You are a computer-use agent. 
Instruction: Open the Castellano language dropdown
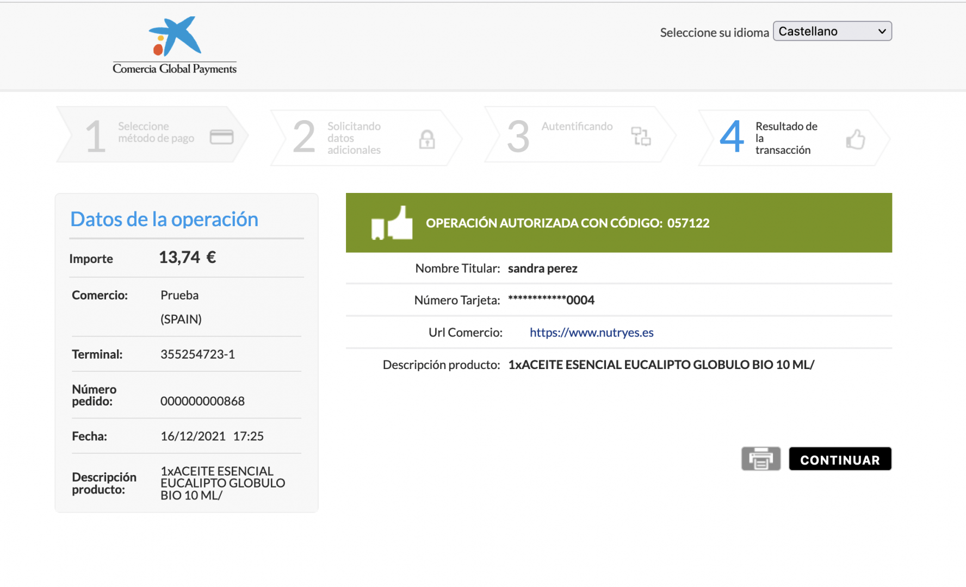pos(832,31)
